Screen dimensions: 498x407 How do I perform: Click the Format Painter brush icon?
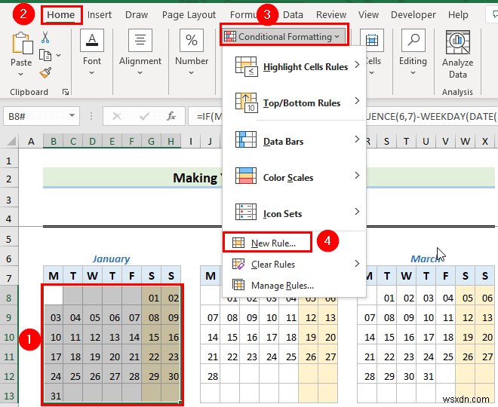click(x=45, y=72)
